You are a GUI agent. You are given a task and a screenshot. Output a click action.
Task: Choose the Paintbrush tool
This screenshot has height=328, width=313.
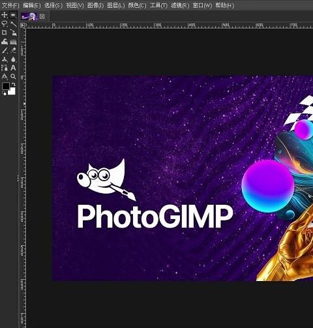point(5,50)
